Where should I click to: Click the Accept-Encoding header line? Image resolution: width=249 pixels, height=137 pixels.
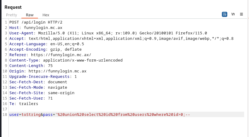(x=45, y=49)
